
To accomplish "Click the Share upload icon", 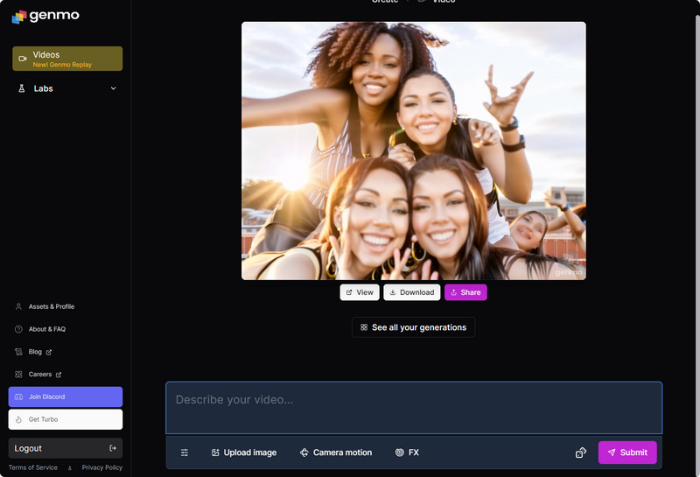I will coord(453,292).
